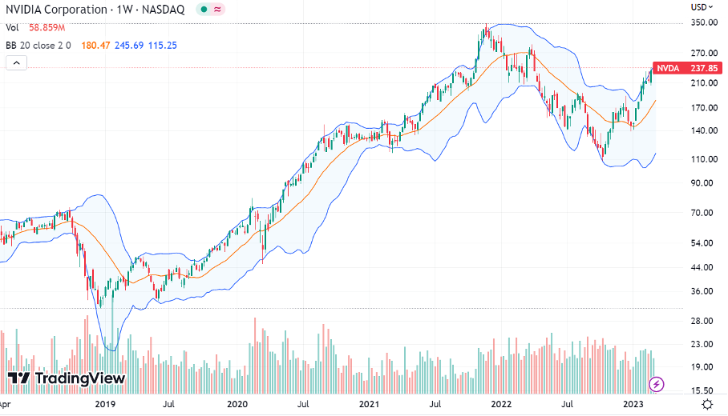Image resolution: width=728 pixels, height=416 pixels.
Task: Click the green market status dot
Action: pyautogui.click(x=204, y=10)
